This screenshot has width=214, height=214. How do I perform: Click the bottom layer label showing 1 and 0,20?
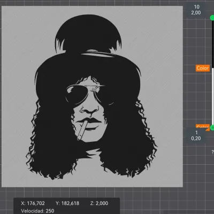coord(196,135)
